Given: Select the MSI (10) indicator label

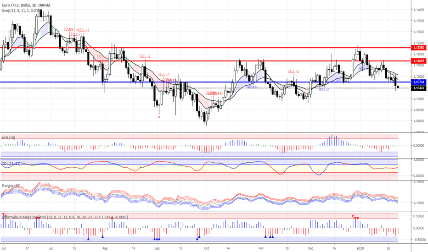Looking at the screenshot, I should point(9,138).
